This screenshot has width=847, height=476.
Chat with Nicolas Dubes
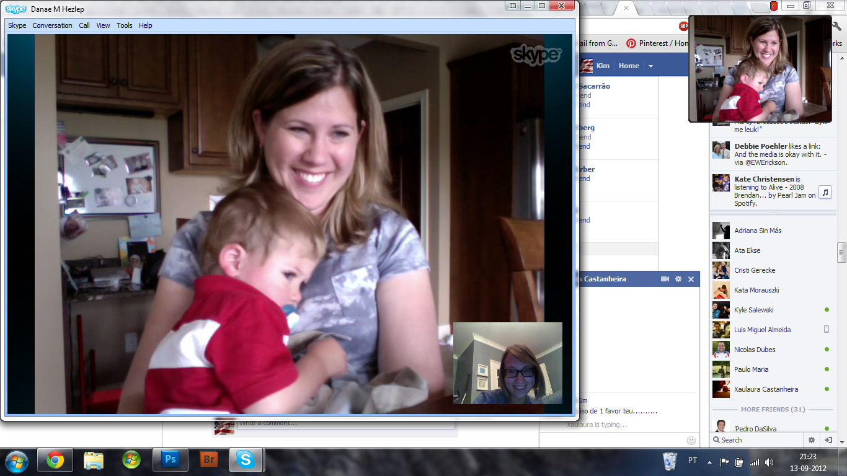[772, 350]
